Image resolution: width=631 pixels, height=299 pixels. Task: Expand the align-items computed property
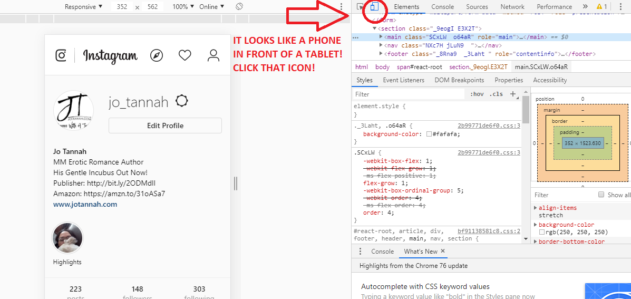(x=535, y=208)
